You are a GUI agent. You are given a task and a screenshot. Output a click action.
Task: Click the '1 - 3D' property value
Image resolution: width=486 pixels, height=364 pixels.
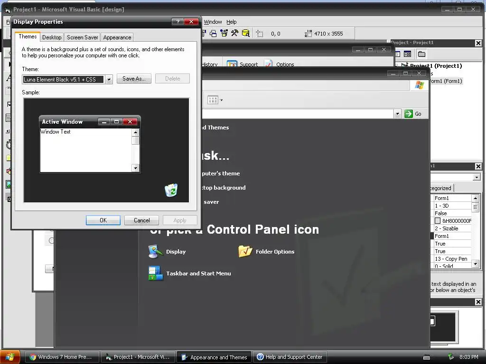click(x=442, y=206)
